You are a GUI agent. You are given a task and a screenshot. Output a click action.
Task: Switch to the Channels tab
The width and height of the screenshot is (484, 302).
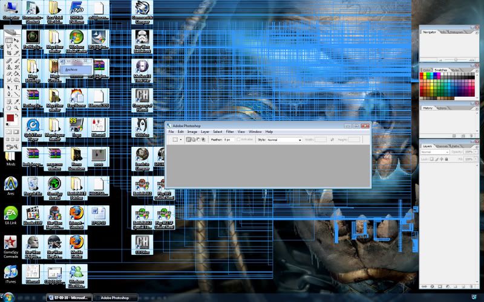[440, 146]
